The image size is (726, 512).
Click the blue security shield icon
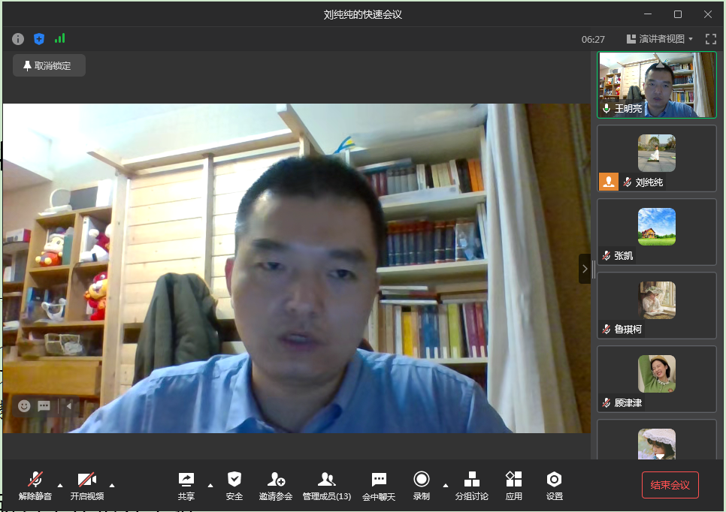pos(39,39)
